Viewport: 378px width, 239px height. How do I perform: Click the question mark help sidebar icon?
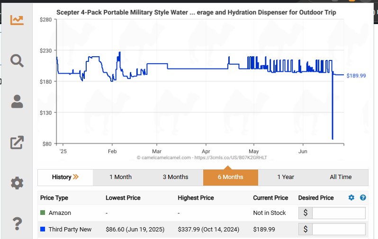point(17,223)
